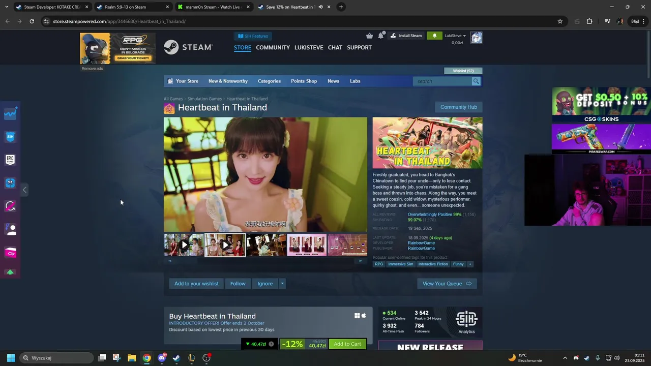This screenshot has width=651, height=366.
Task: Click the Add to Cart button
Action: click(x=347, y=344)
